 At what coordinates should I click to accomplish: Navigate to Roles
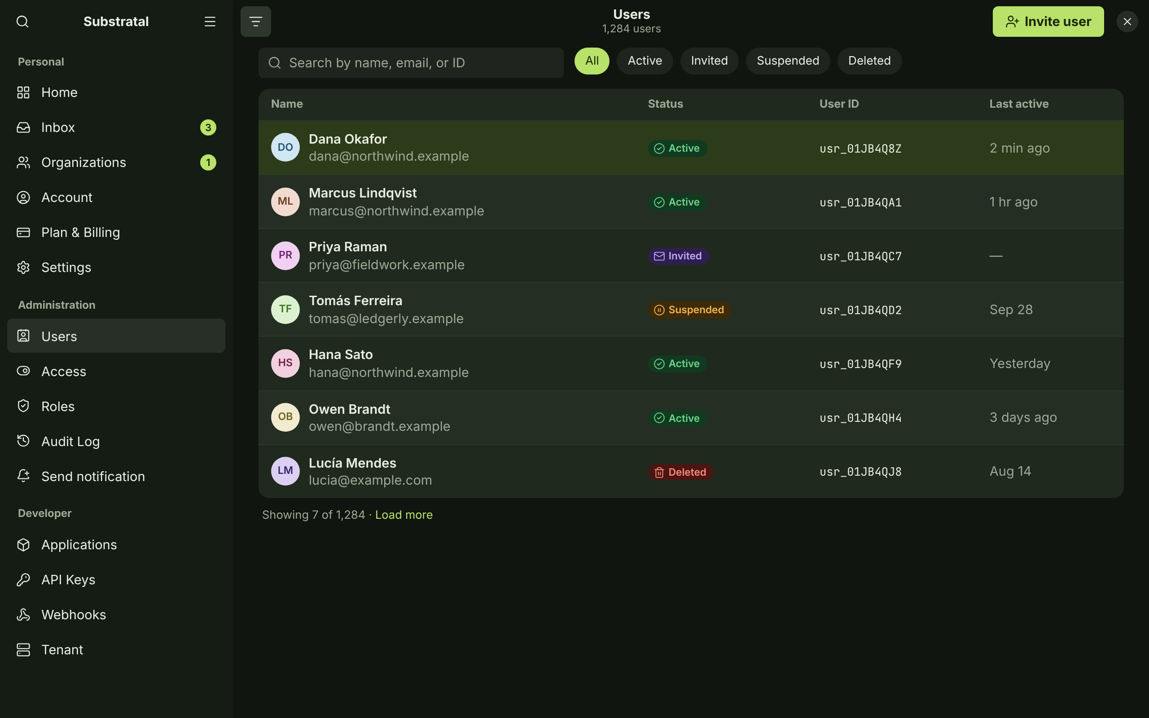pyautogui.click(x=116, y=406)
